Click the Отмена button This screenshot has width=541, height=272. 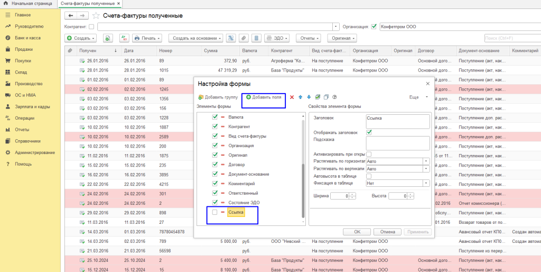[388, 232]
